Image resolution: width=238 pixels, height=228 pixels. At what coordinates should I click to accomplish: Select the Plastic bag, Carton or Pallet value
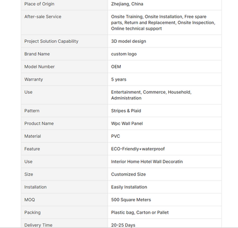click(140, 213)
